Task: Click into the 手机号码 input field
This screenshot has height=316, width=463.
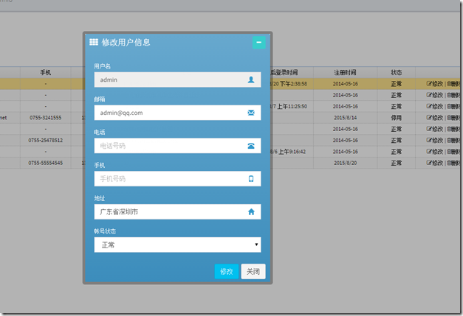Action: pyautogui.click(x=177, y=179)
